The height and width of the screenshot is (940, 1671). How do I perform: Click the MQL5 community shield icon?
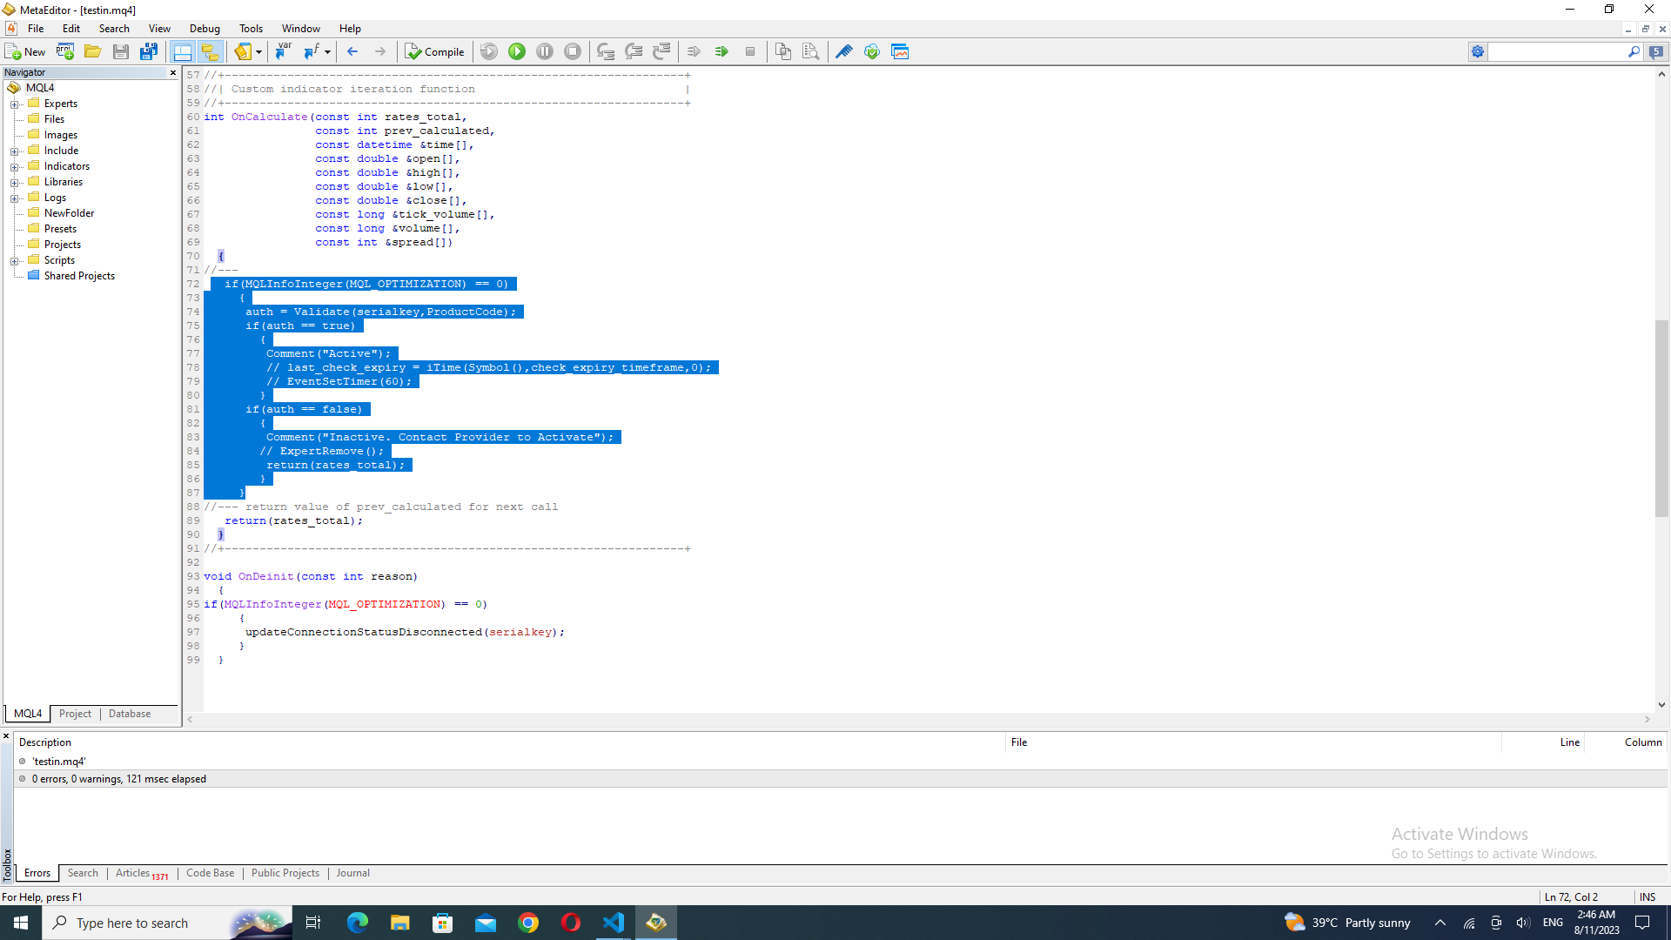coord(872,52)
